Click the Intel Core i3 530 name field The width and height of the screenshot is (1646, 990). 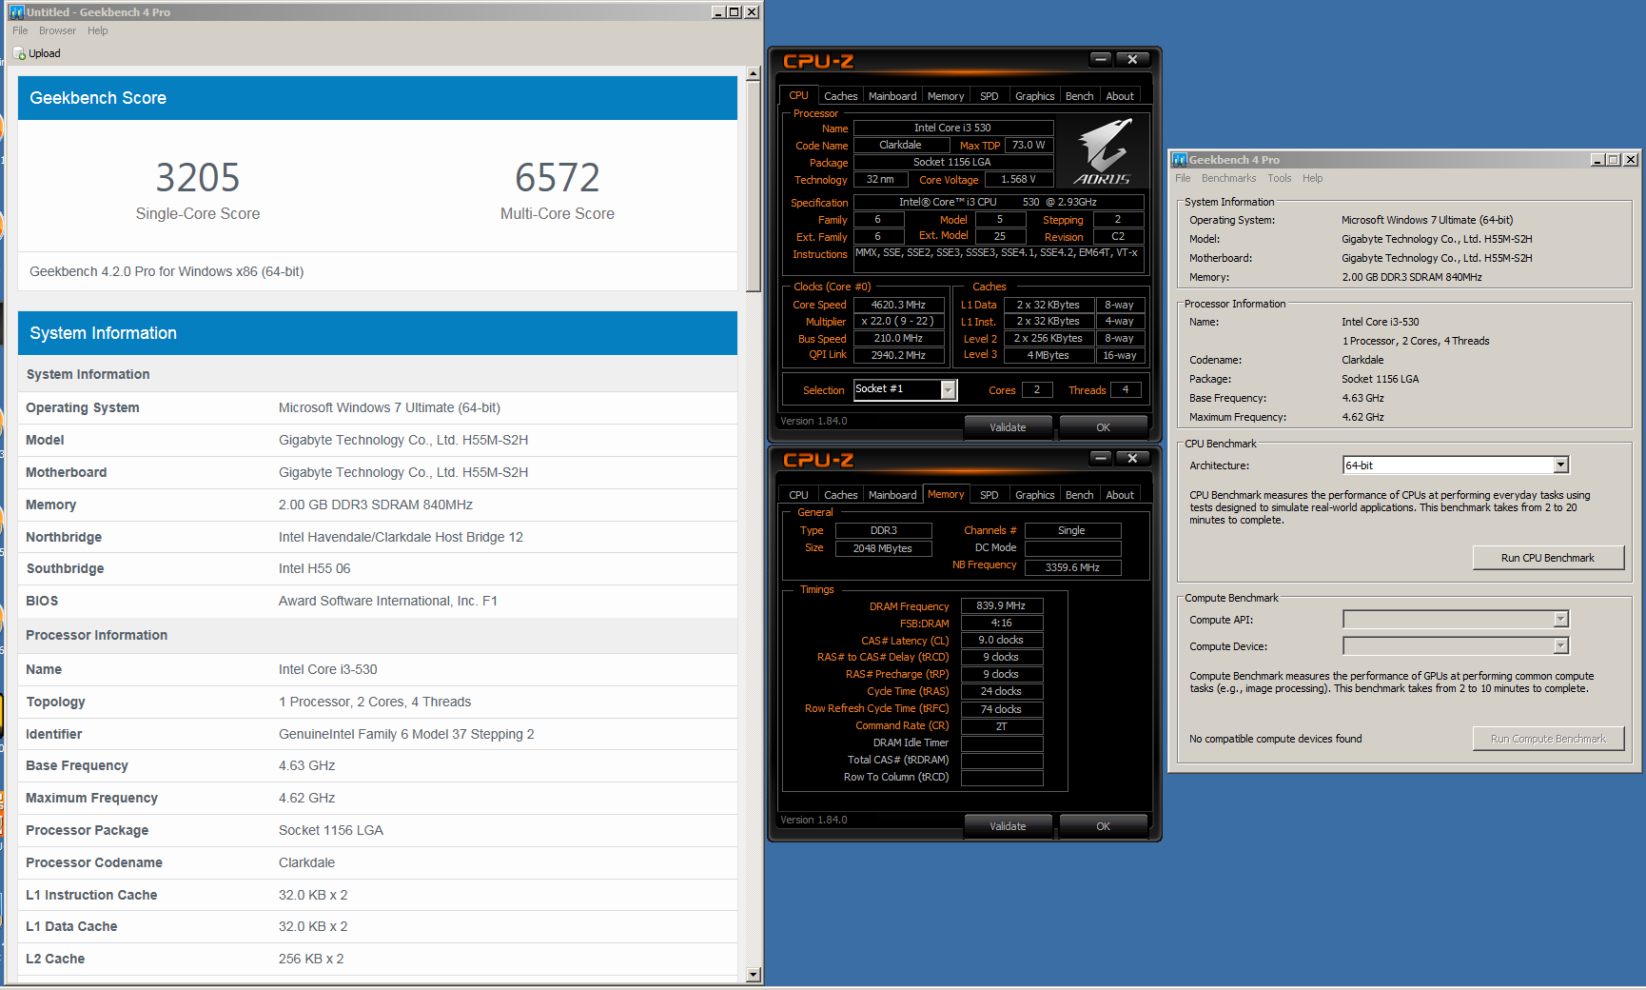coord(953,128)
